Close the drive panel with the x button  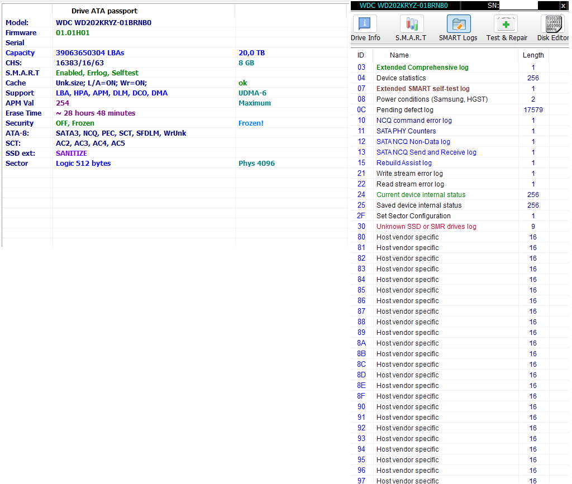click(x=563, y=6)
